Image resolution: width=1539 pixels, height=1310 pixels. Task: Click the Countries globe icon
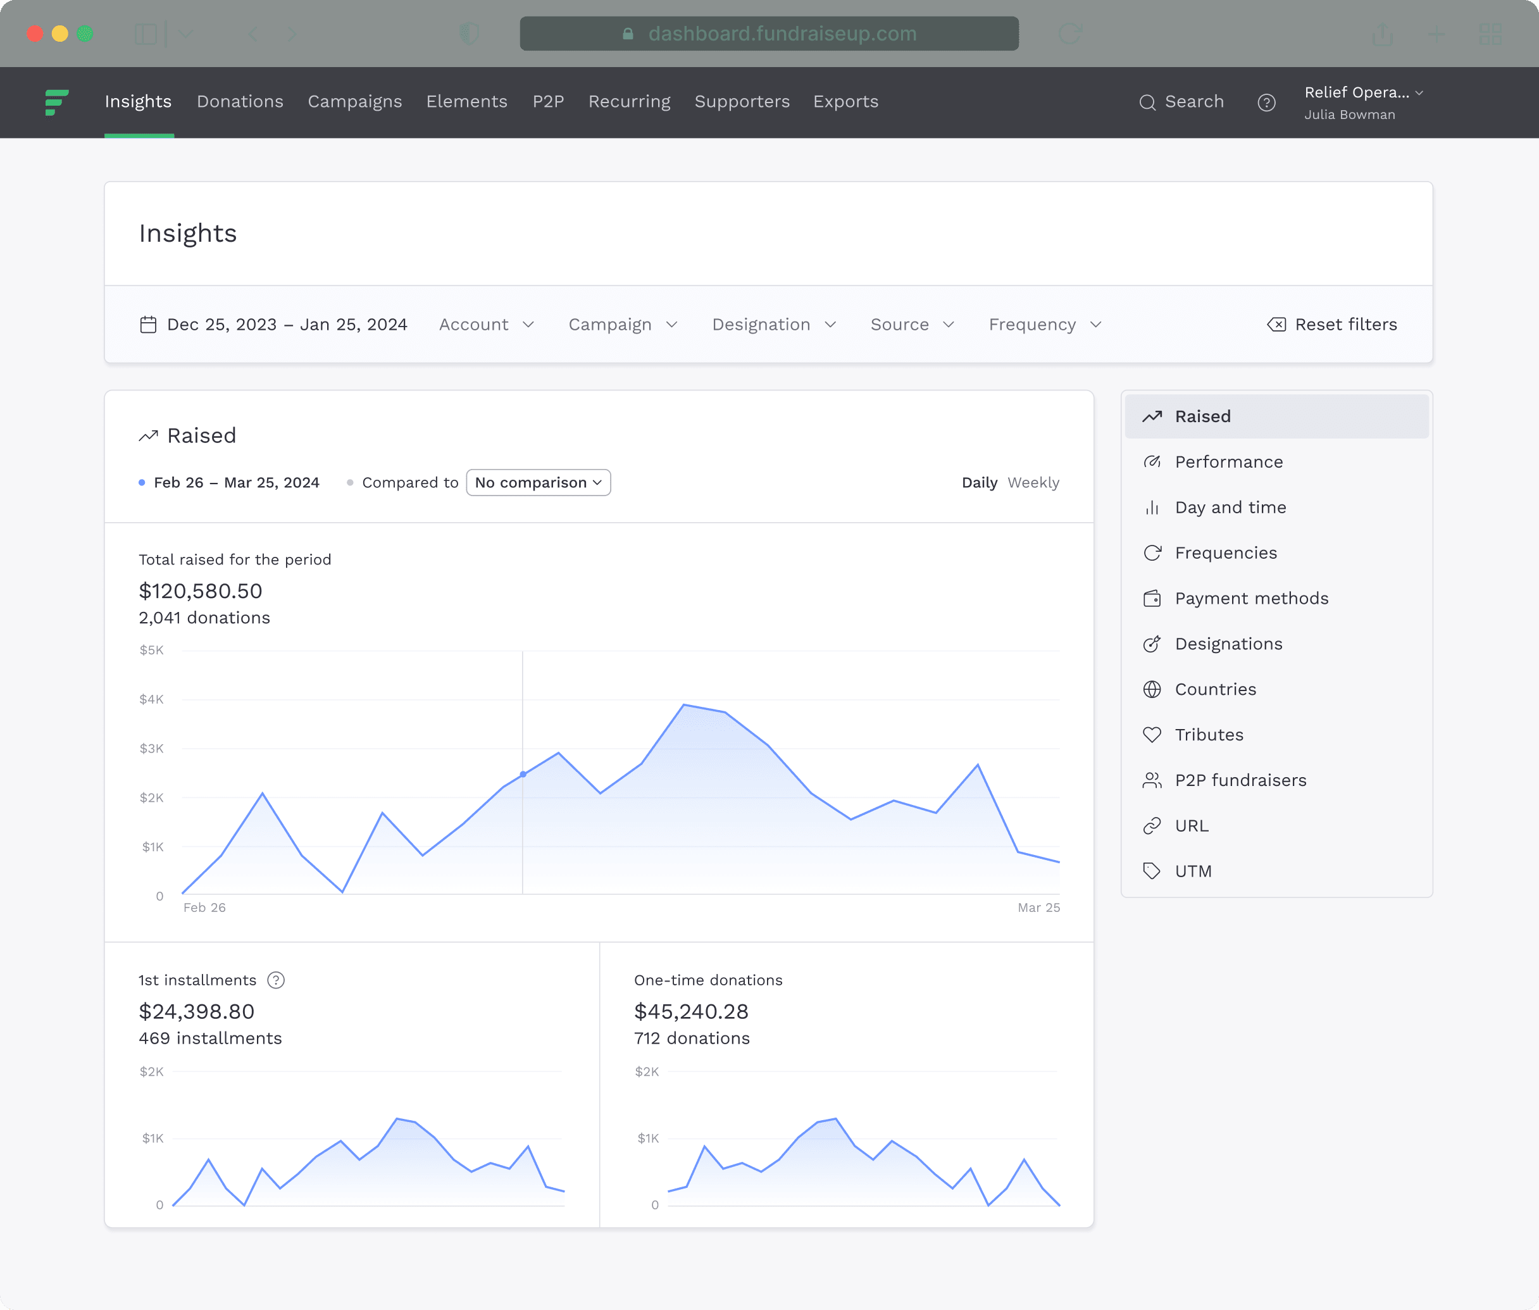click(x=1152, y=689)
